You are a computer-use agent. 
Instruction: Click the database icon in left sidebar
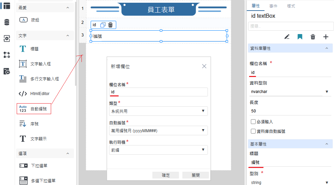pyautogui.click(x=6, y=22)
